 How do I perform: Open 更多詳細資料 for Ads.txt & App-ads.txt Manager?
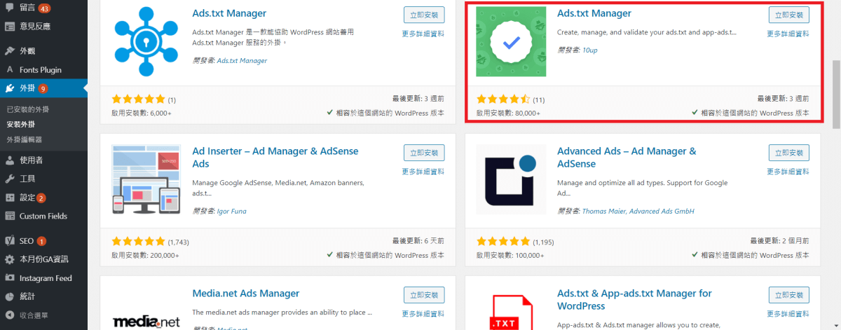[x=788, y=314]
